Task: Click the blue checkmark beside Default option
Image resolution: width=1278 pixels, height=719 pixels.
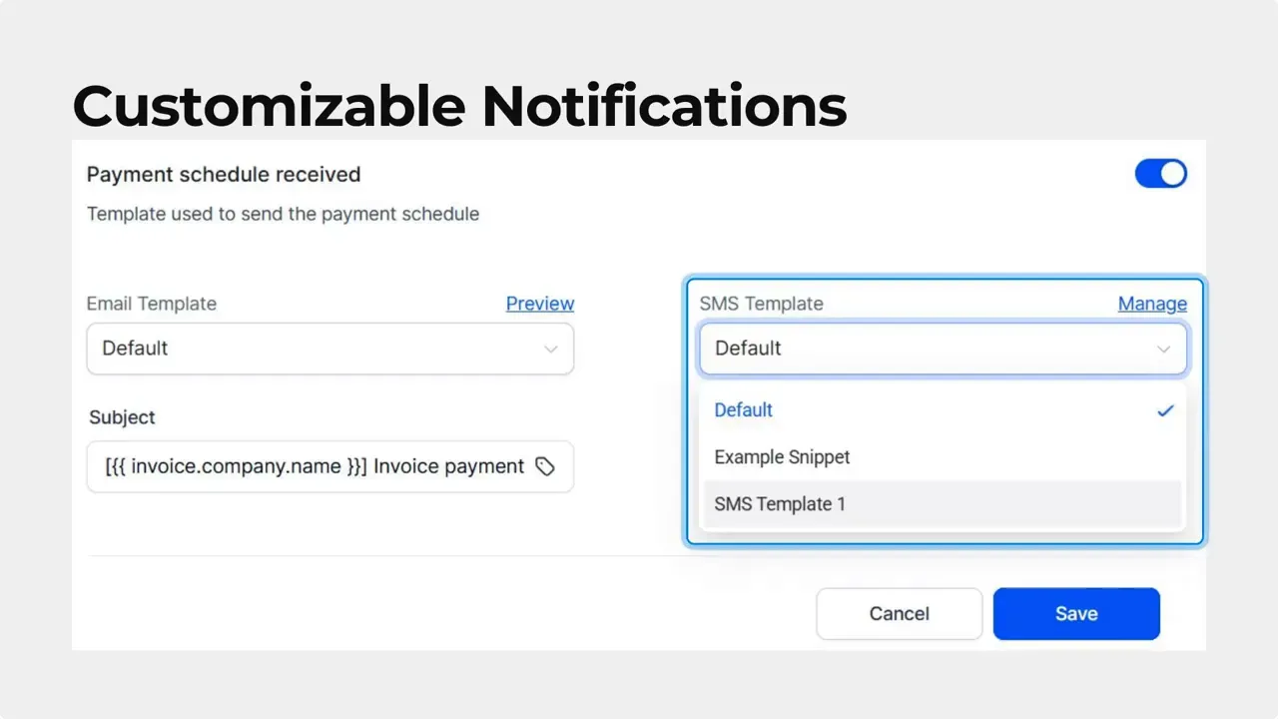Action: 1165,410
